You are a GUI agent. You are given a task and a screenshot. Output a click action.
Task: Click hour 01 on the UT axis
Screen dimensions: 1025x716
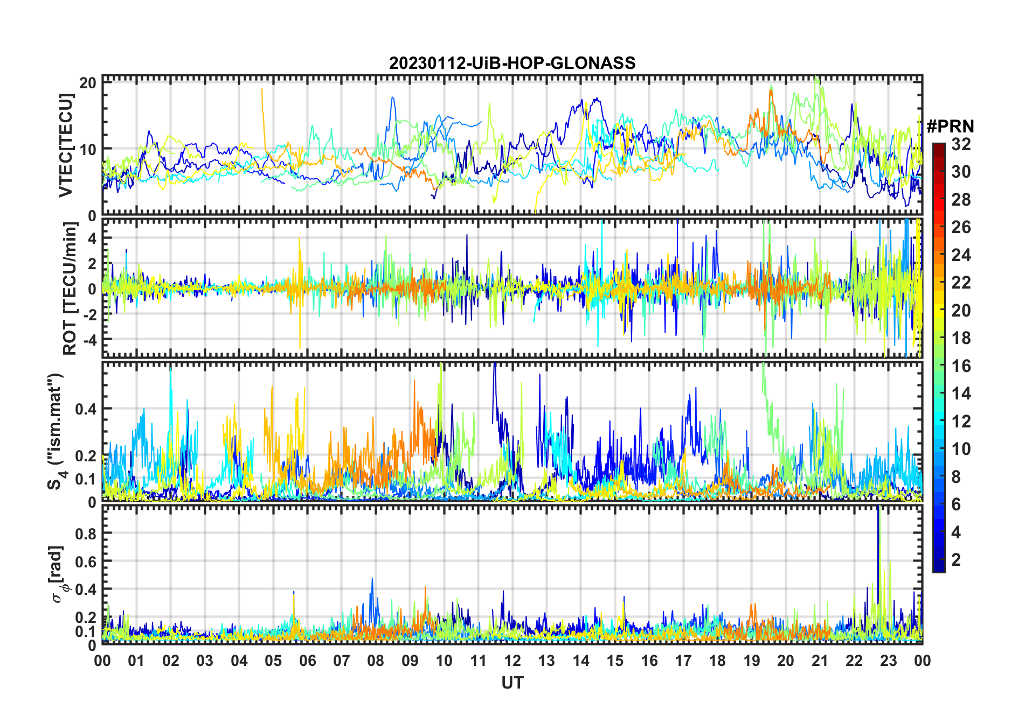pos(136,661)
